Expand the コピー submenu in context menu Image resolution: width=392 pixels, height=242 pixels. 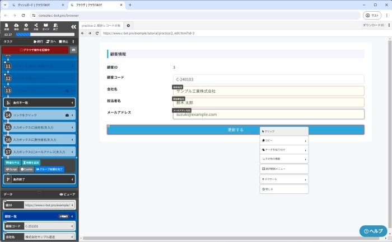pos(305,140)
